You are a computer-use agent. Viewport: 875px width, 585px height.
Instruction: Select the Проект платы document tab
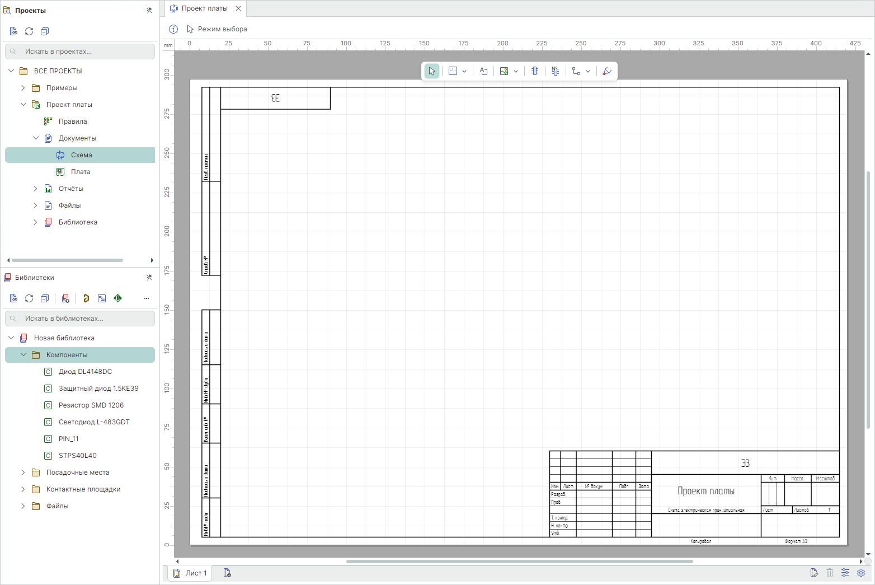[204, 8]
